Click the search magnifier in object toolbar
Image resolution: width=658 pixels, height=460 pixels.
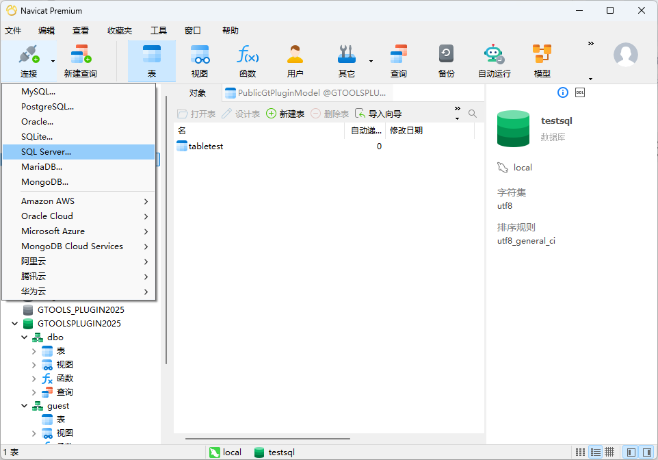(473, 114)
